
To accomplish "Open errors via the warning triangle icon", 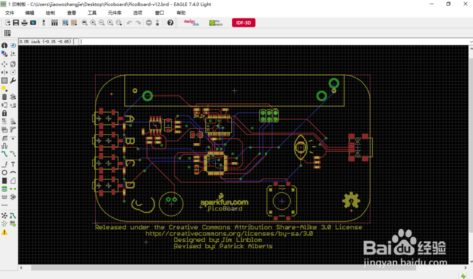I will (5, 232).
